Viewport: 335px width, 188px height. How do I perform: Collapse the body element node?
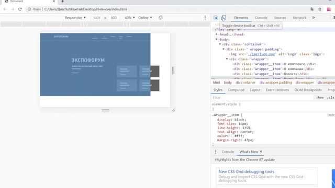point(216,40)
